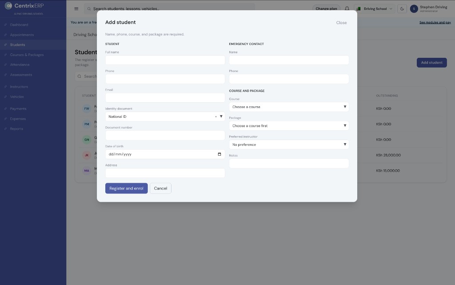The image size is (455, 285).
Task: Click the JK student avatar
Action: point(87,155)
